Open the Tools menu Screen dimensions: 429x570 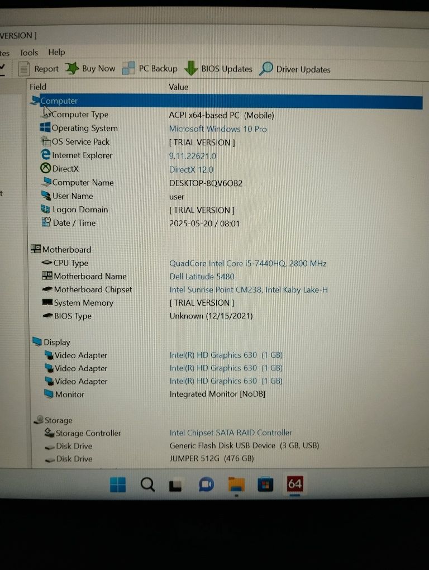coord(28,53)
